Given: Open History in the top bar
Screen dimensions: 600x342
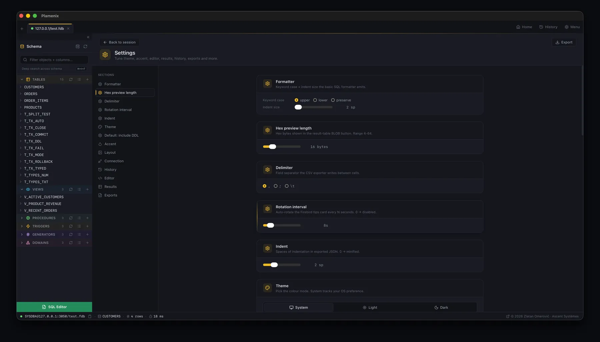Looking at the screenshot, I should pos(548,27).
